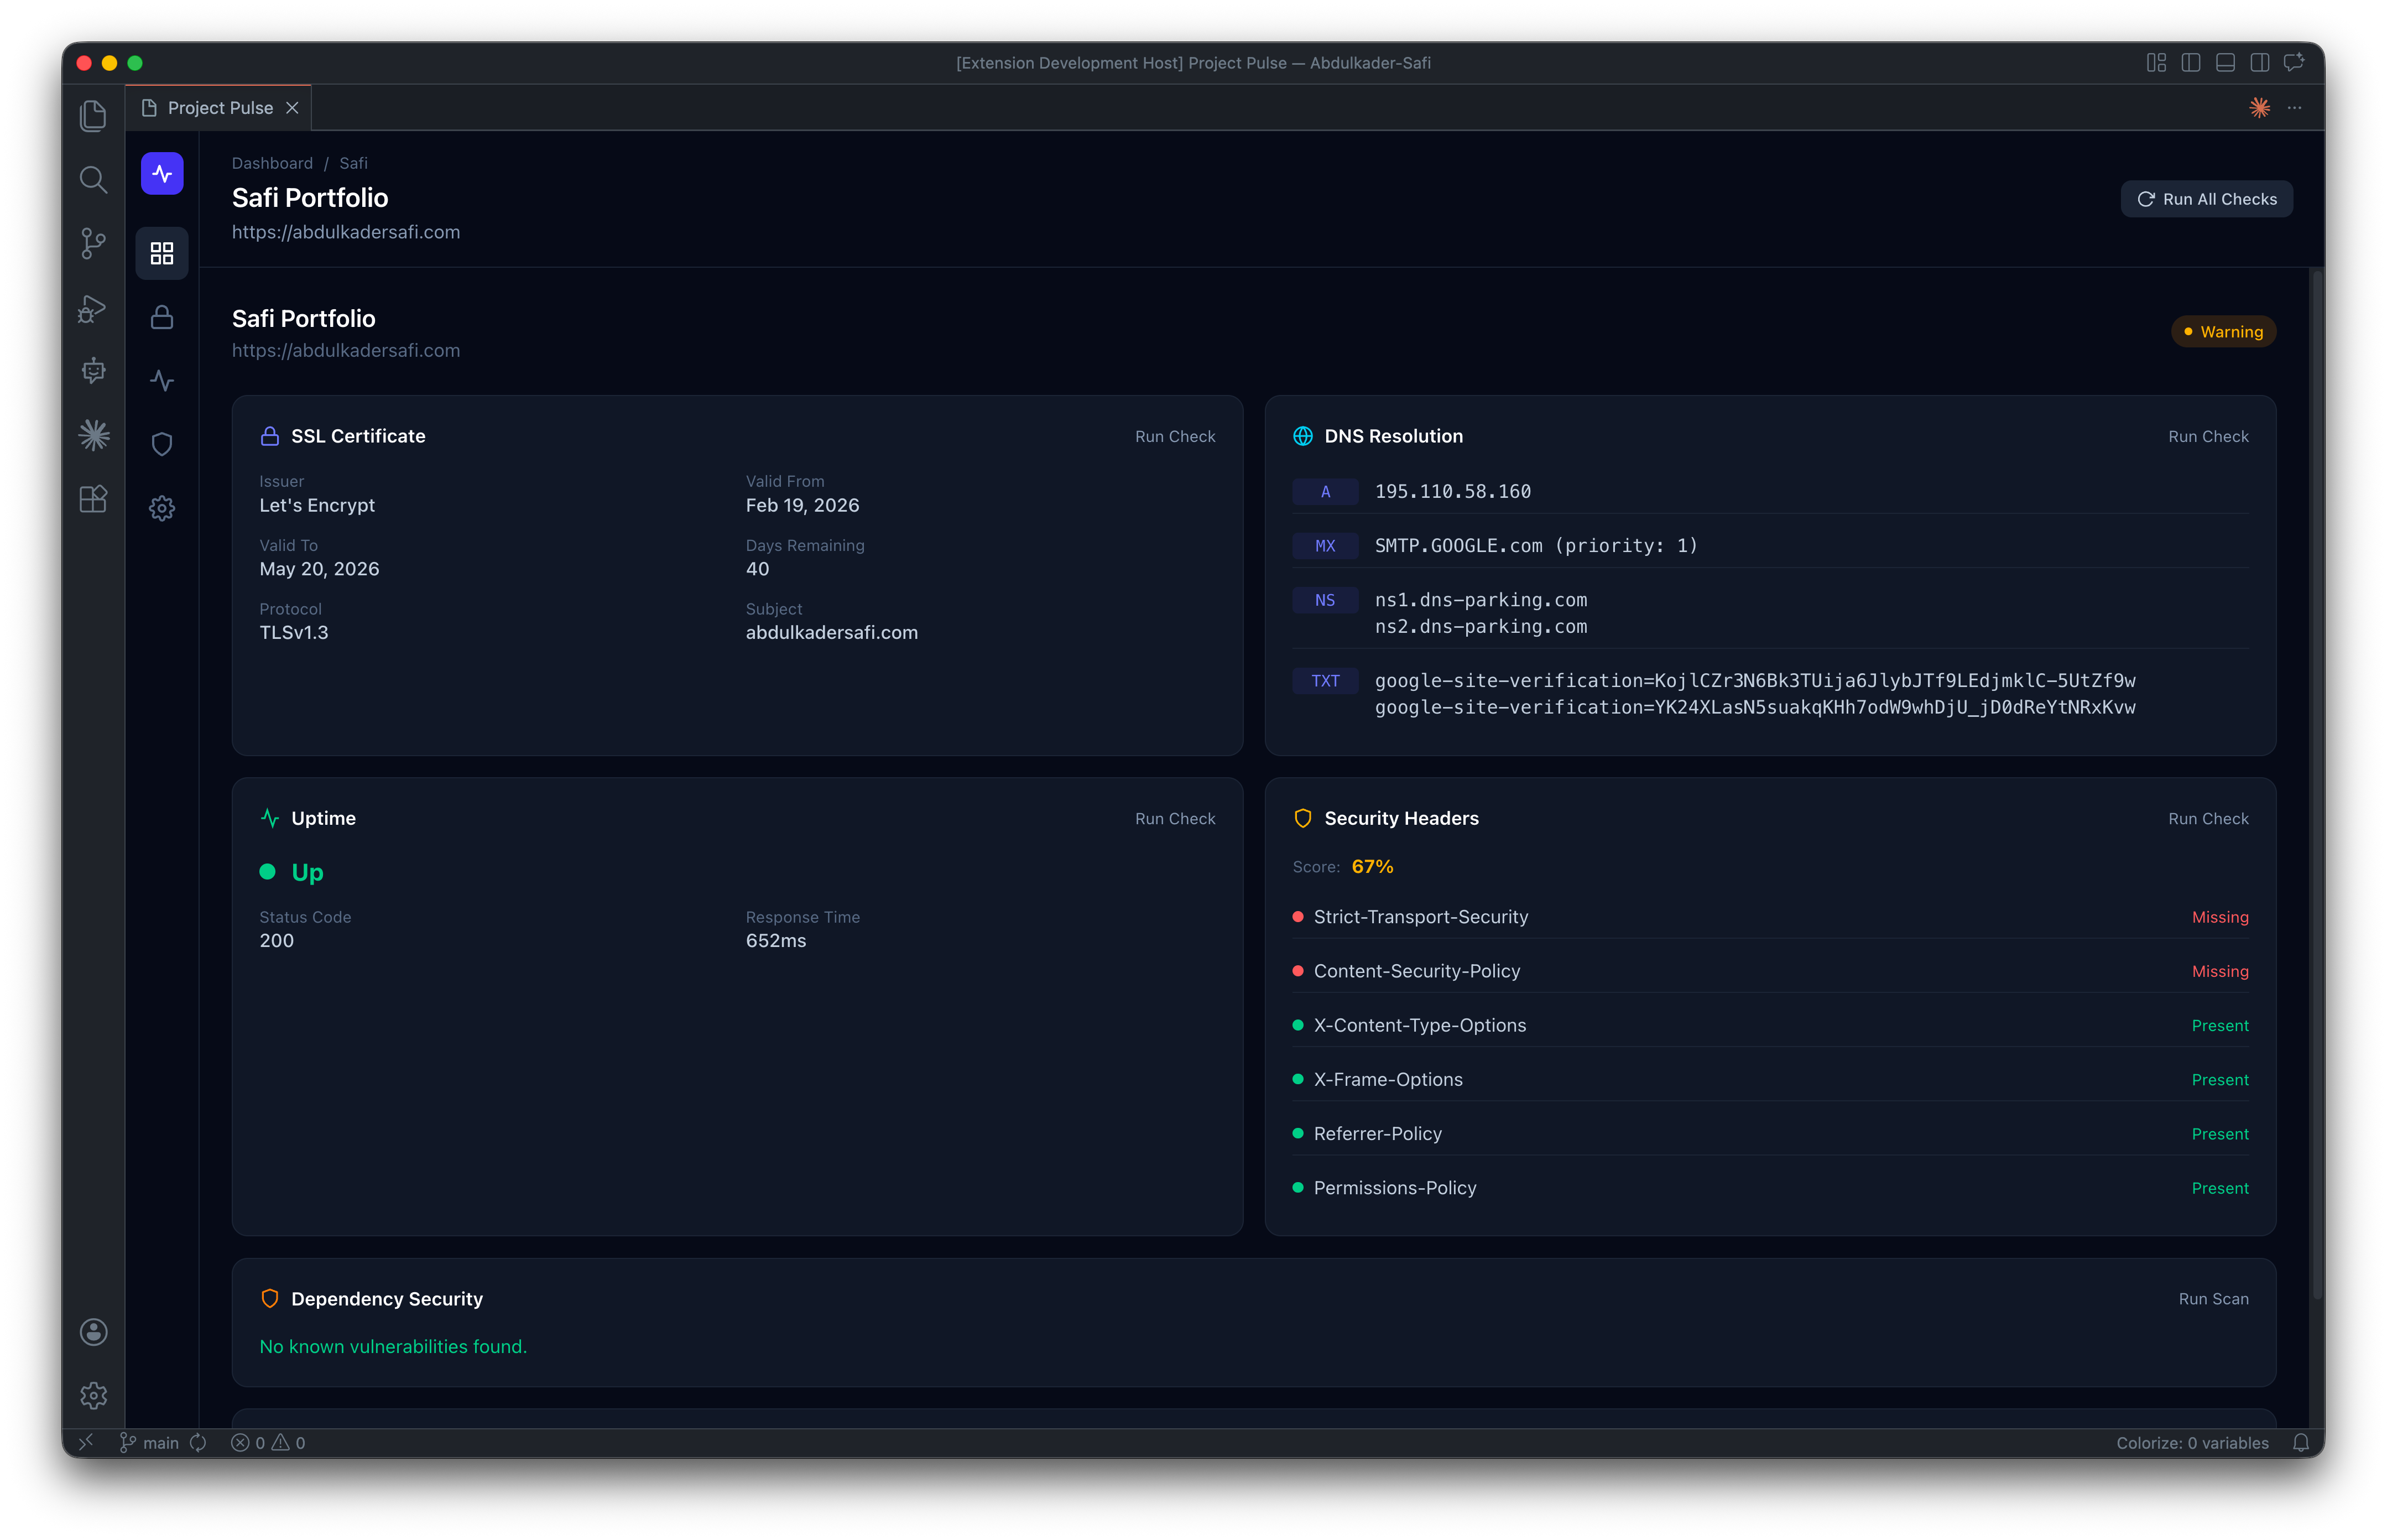Image resolution: width=2387 pixels, height=1540 pixels.
Task: Open the Search view in the Activity Bar
Action: [93, 180]
